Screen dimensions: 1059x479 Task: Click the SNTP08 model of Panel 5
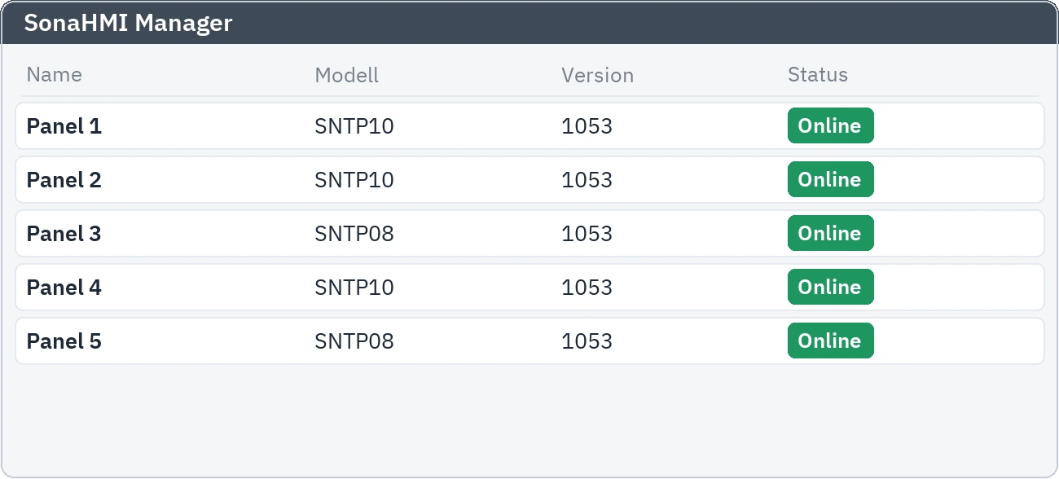tap(354, 341)
